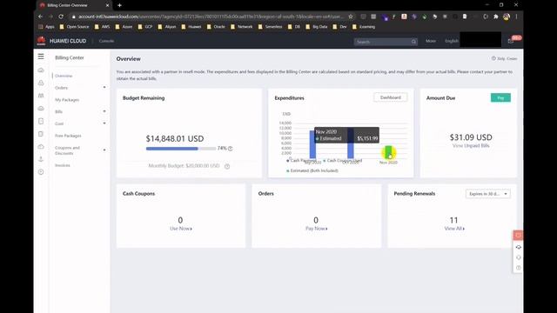Screen dimensions: 557x313
Task: Open the Chrome profile avatar
Action: (507, 17)
